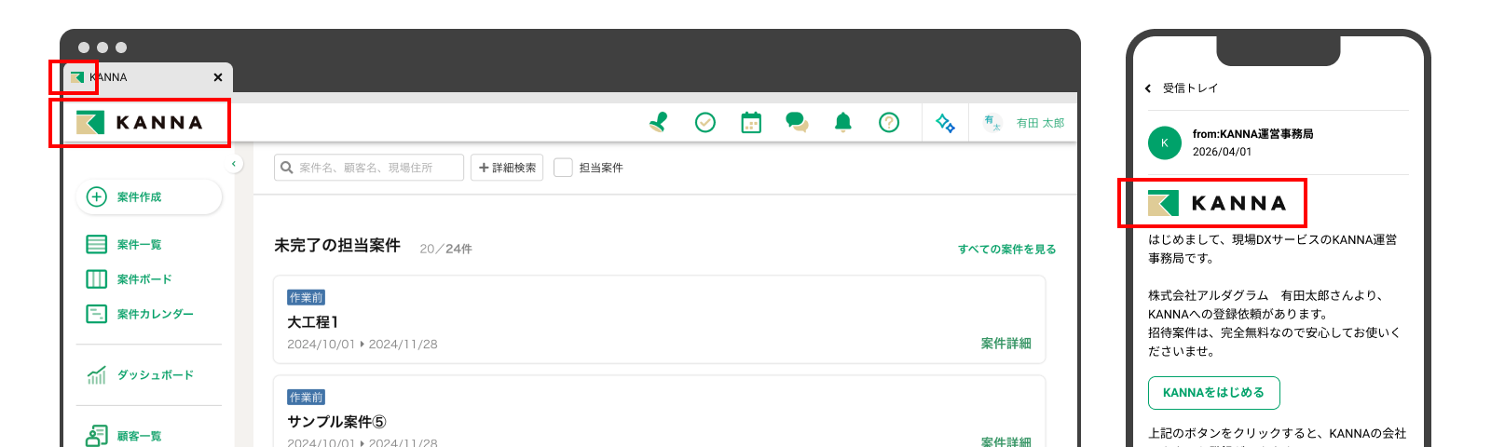Open 案件一覧 in the sidebar
Image resolution: width=1491 pixels, height=447 pixels.
138,244
